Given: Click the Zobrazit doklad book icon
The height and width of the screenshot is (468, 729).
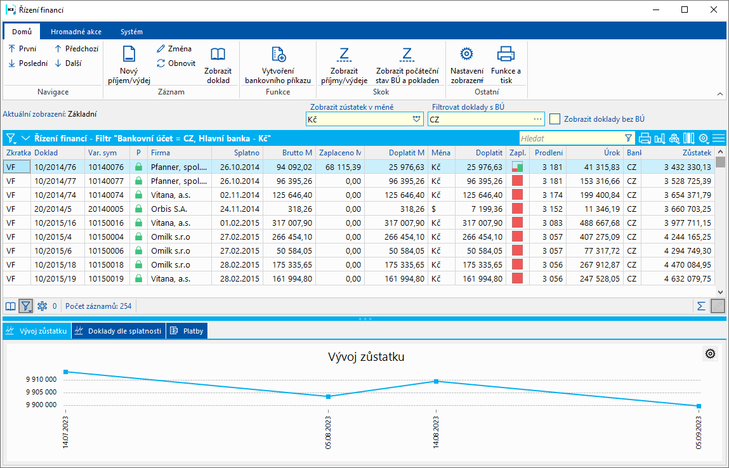Looking at the screenshot, I should pyautogui.click(x=218, y=54).
